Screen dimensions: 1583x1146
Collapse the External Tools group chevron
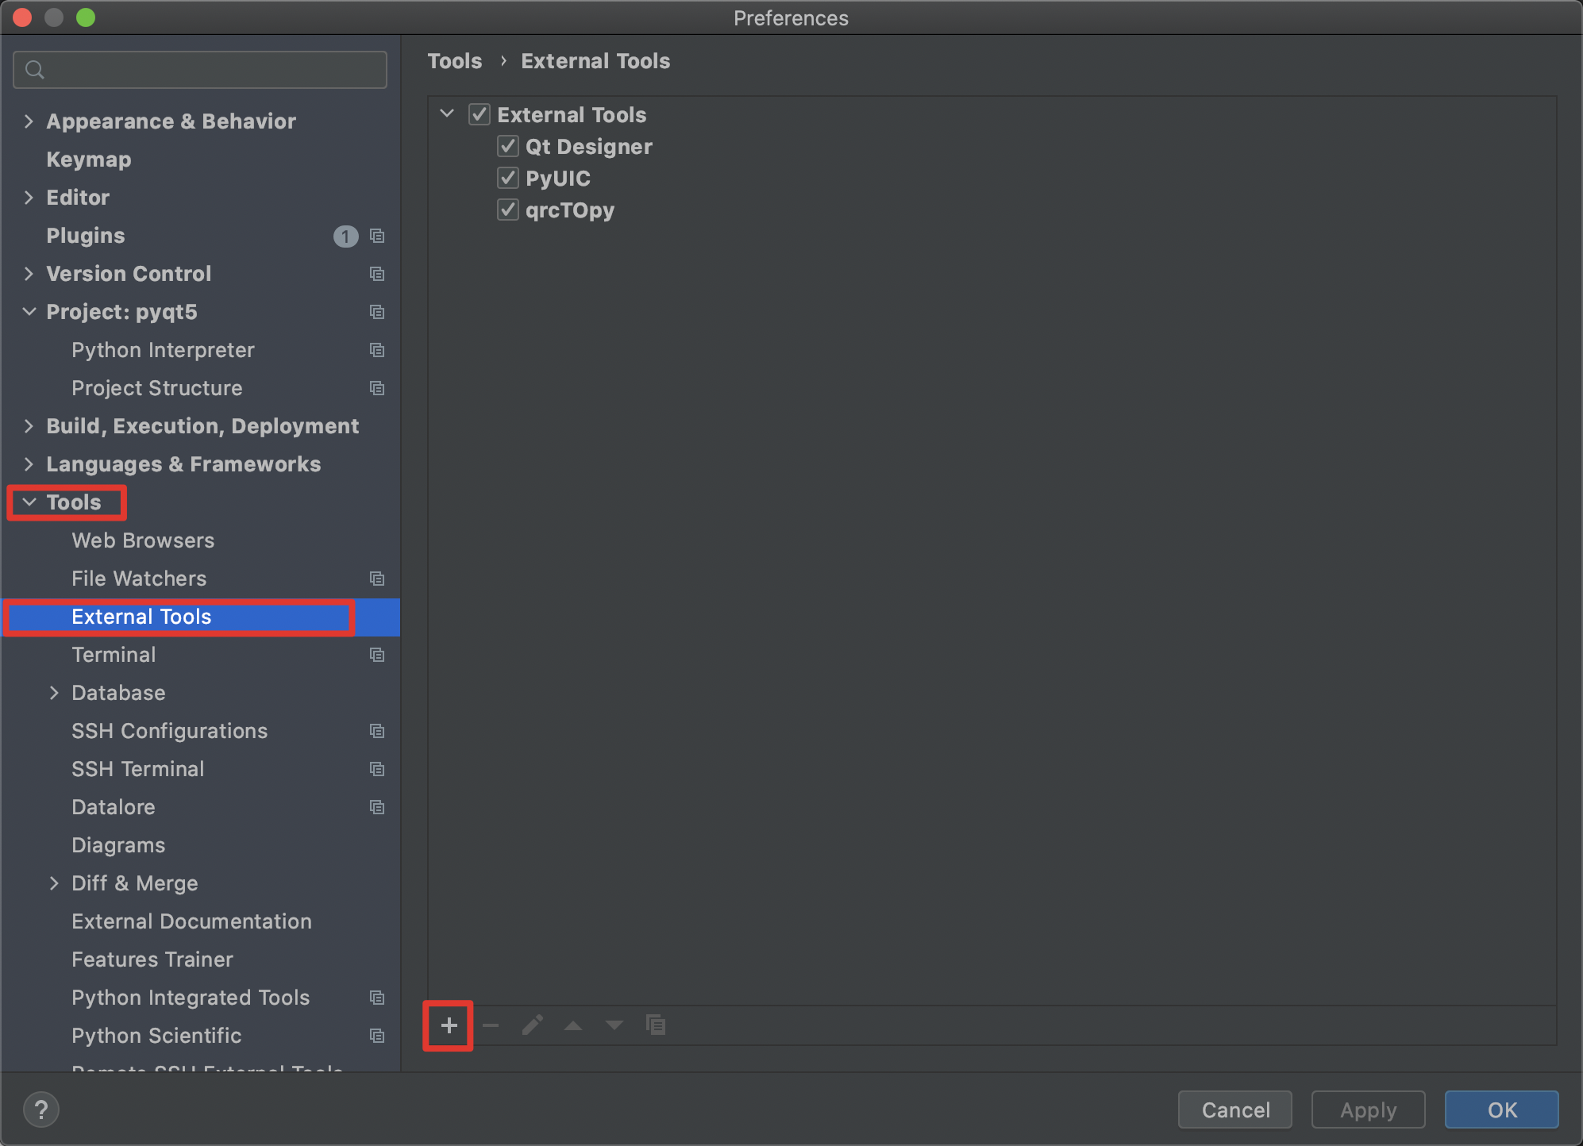coord(447,114)
